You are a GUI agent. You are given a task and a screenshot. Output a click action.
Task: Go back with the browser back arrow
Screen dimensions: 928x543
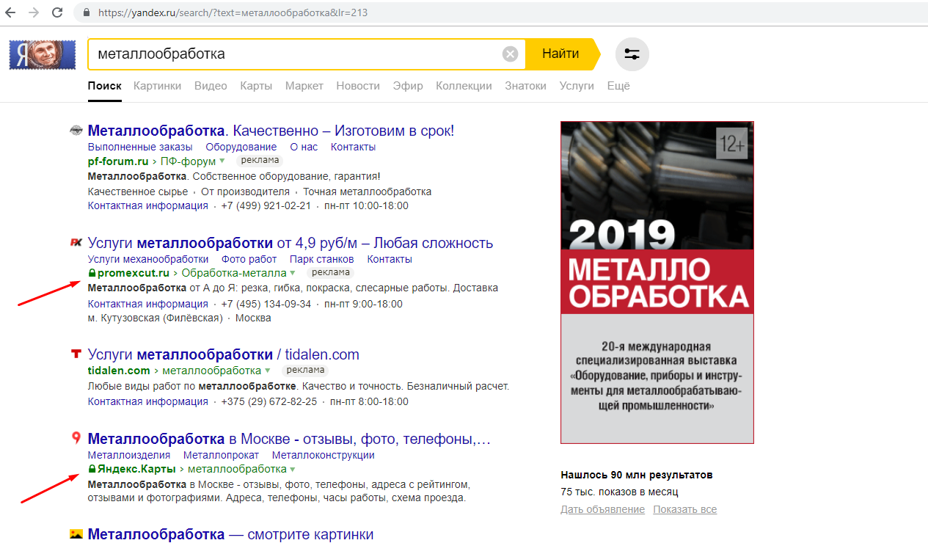click(x=10, y=12)
